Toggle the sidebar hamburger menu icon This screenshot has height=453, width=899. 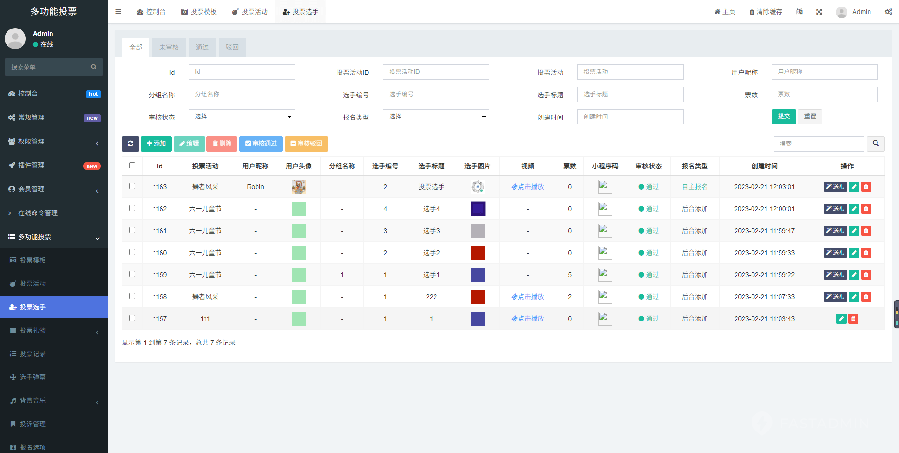[x=118, y=12]
